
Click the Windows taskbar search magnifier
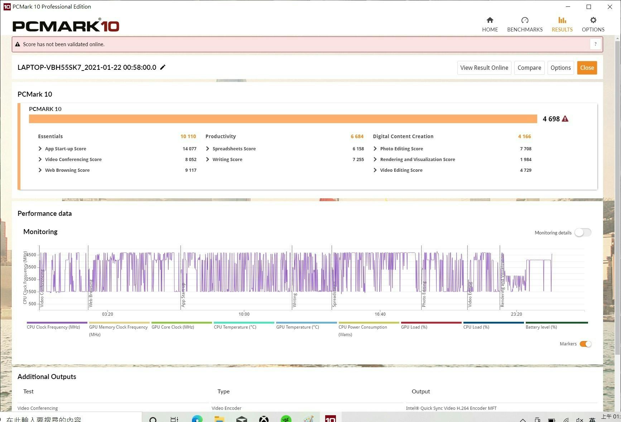(x=153, y=419)
